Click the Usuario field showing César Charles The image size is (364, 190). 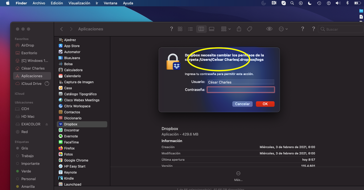point(241,82)
